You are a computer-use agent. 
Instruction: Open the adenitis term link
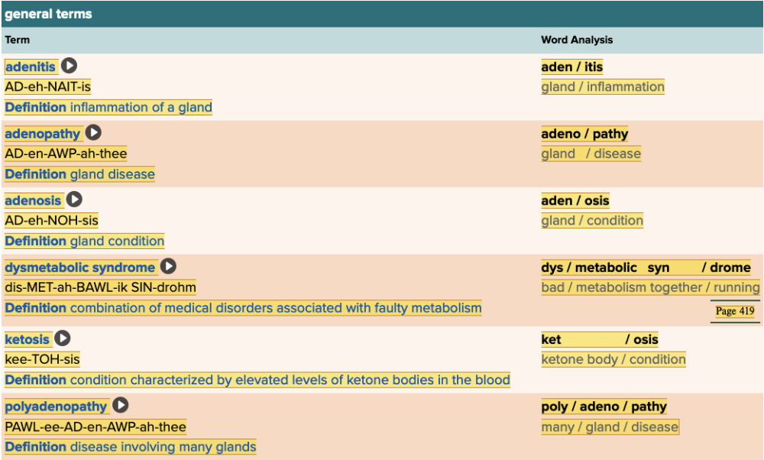[x=31, y=67]
